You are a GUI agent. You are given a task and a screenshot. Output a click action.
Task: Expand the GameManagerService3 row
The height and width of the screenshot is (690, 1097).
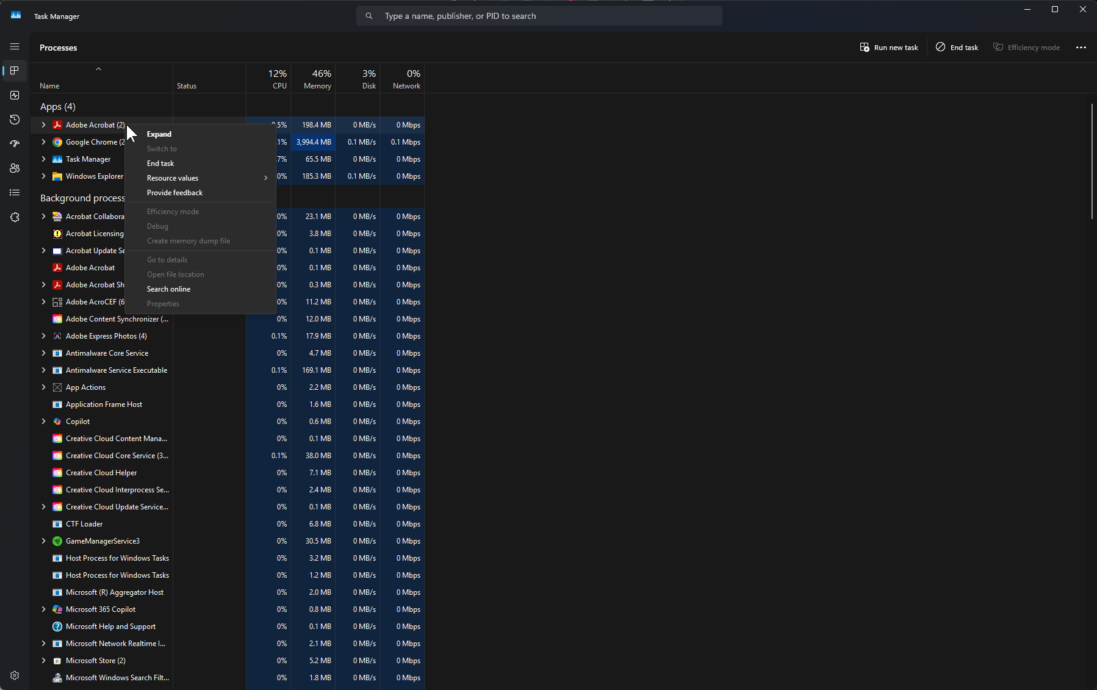(x=43, y=541)
